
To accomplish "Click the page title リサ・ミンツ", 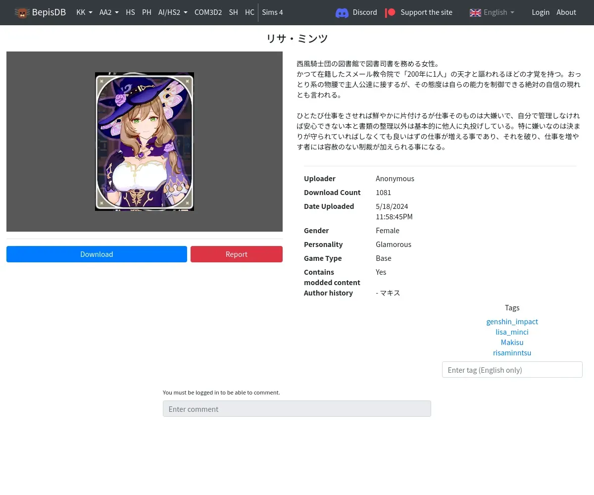I will 297,39.
